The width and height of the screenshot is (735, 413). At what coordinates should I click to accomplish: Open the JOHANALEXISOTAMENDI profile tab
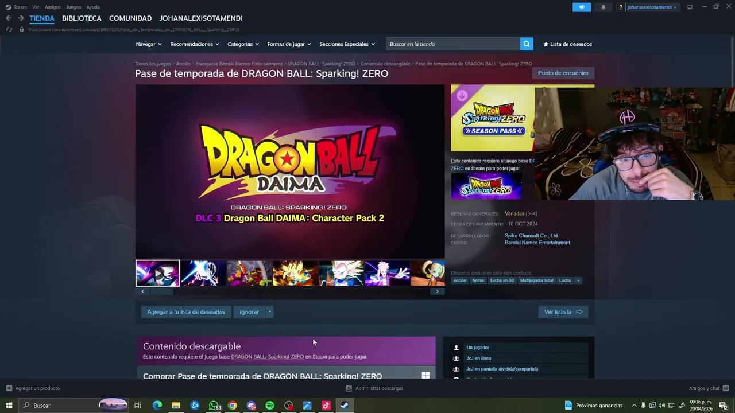(x=201, y=18)
